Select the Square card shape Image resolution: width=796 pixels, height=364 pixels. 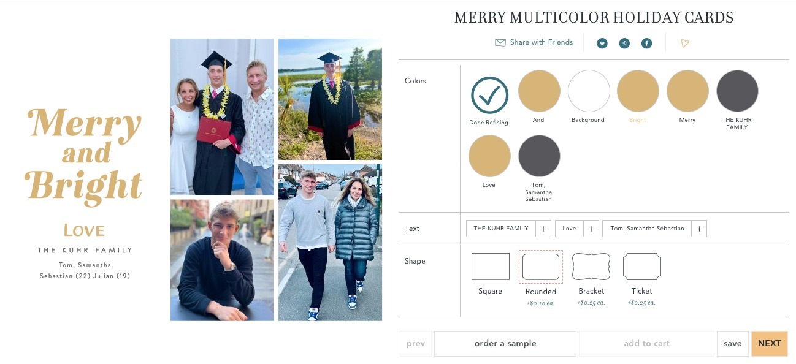[x=490, y=267]
